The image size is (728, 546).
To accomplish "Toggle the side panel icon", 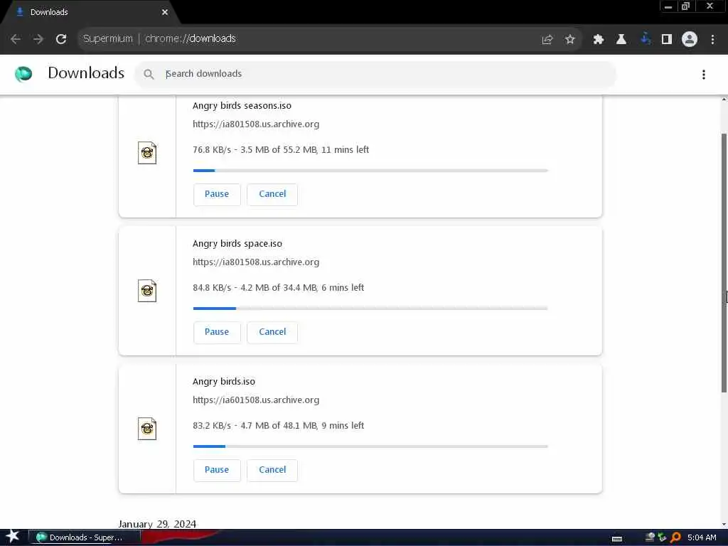I will pyautogui.click(x=667, y=40).
